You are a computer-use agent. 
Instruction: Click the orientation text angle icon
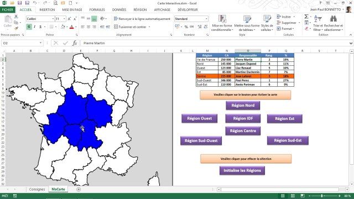(102, 19)
